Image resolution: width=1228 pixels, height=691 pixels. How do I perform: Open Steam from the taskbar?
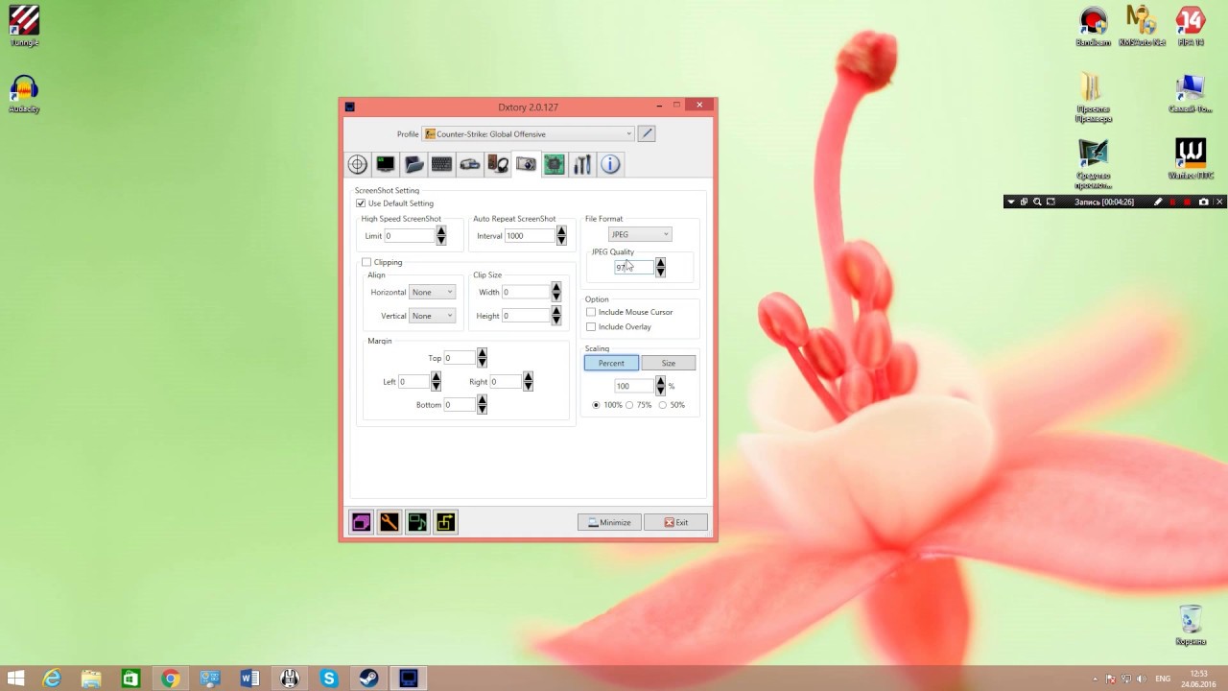368,679
